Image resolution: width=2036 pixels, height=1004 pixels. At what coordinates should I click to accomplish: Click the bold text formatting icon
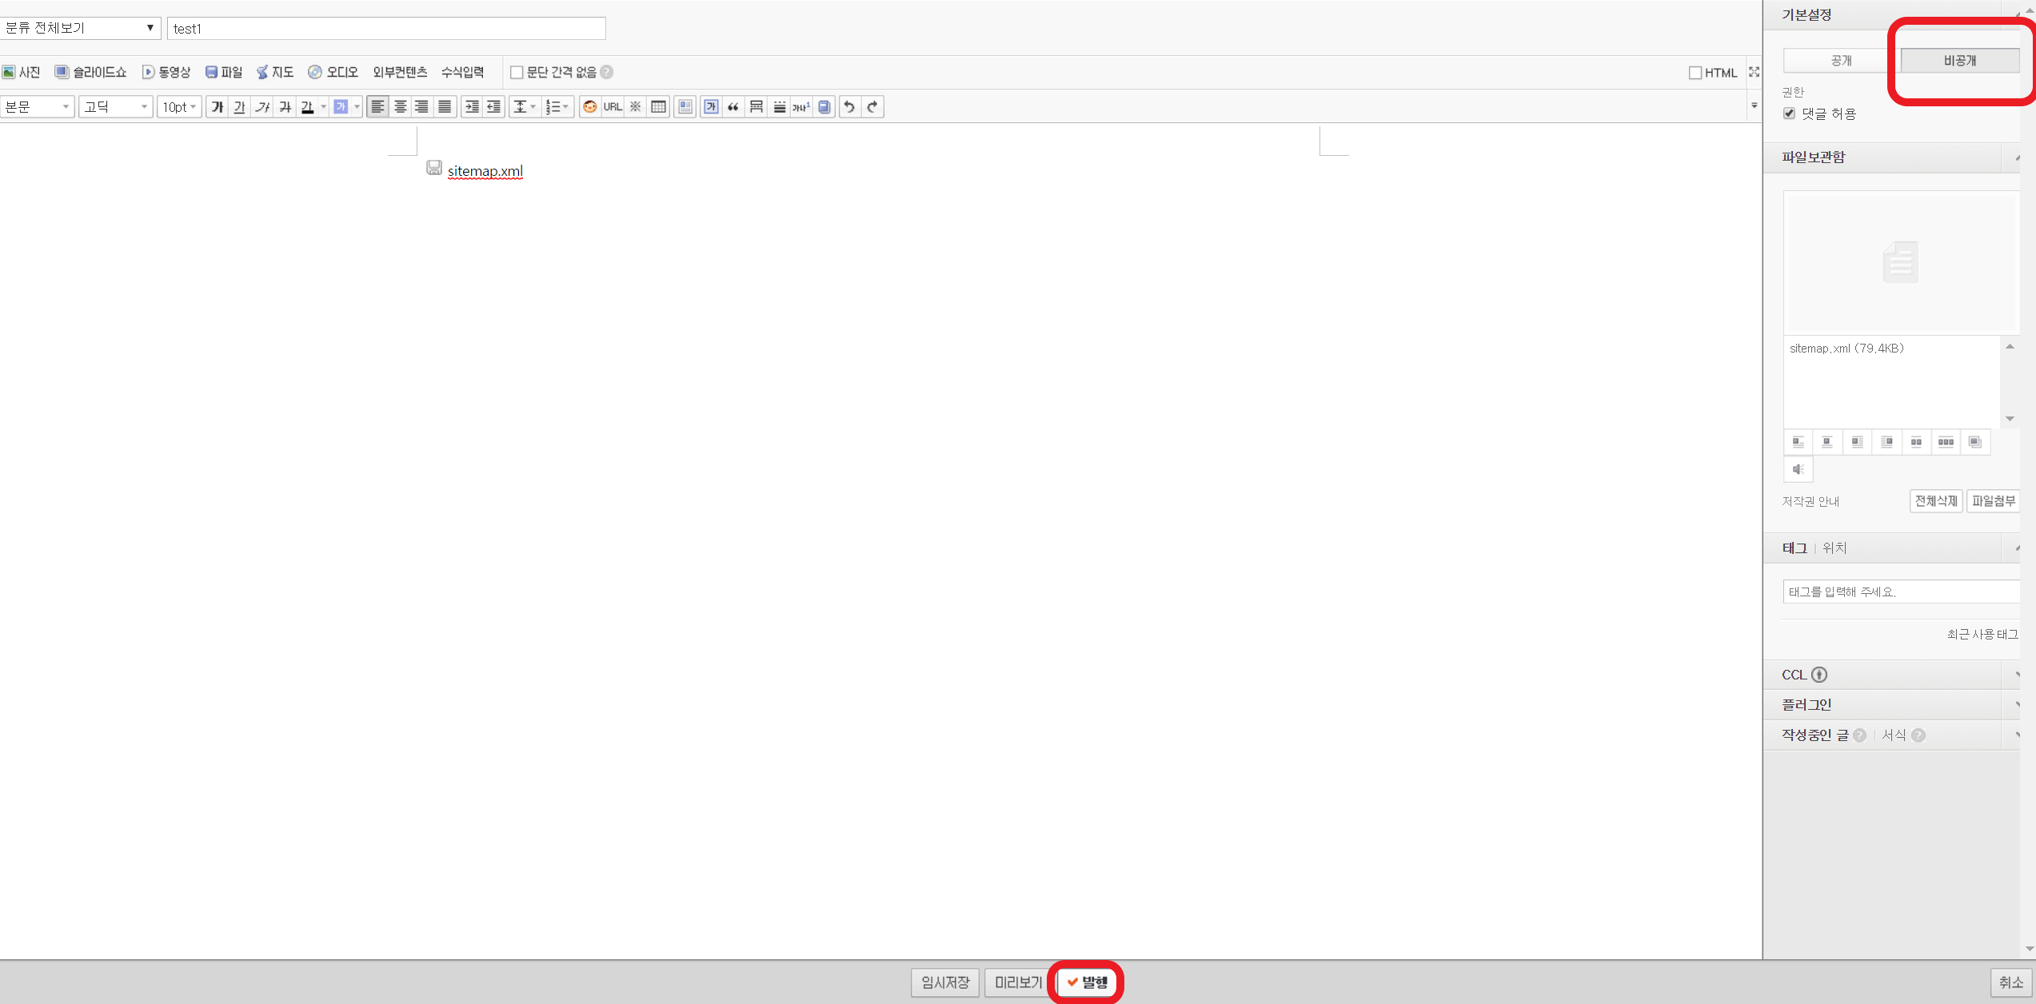tap(217, 107)
